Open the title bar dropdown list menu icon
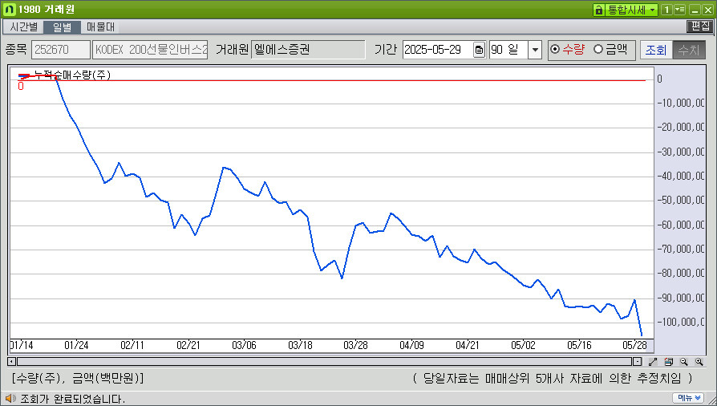 (680, 10)
